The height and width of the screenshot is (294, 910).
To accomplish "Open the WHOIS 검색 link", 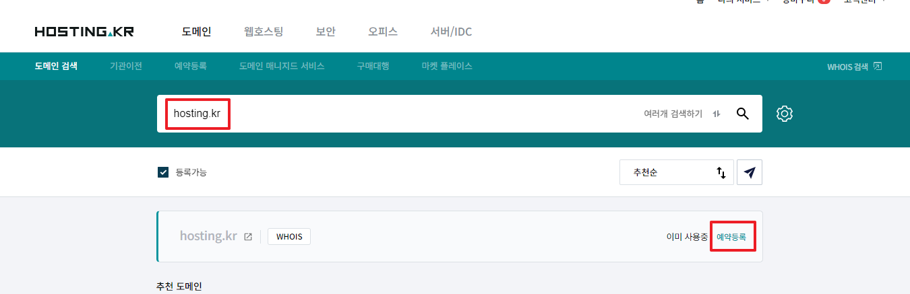I will click(847, 67).
